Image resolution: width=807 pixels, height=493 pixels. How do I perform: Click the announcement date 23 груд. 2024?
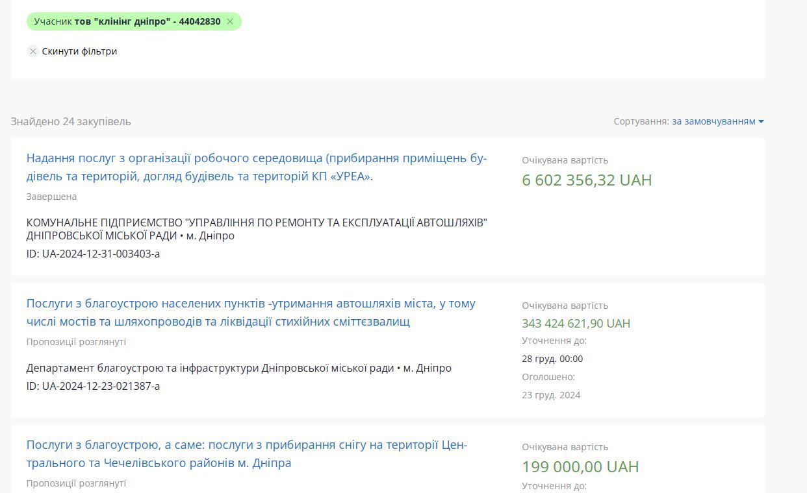click(x=551, y=395)
